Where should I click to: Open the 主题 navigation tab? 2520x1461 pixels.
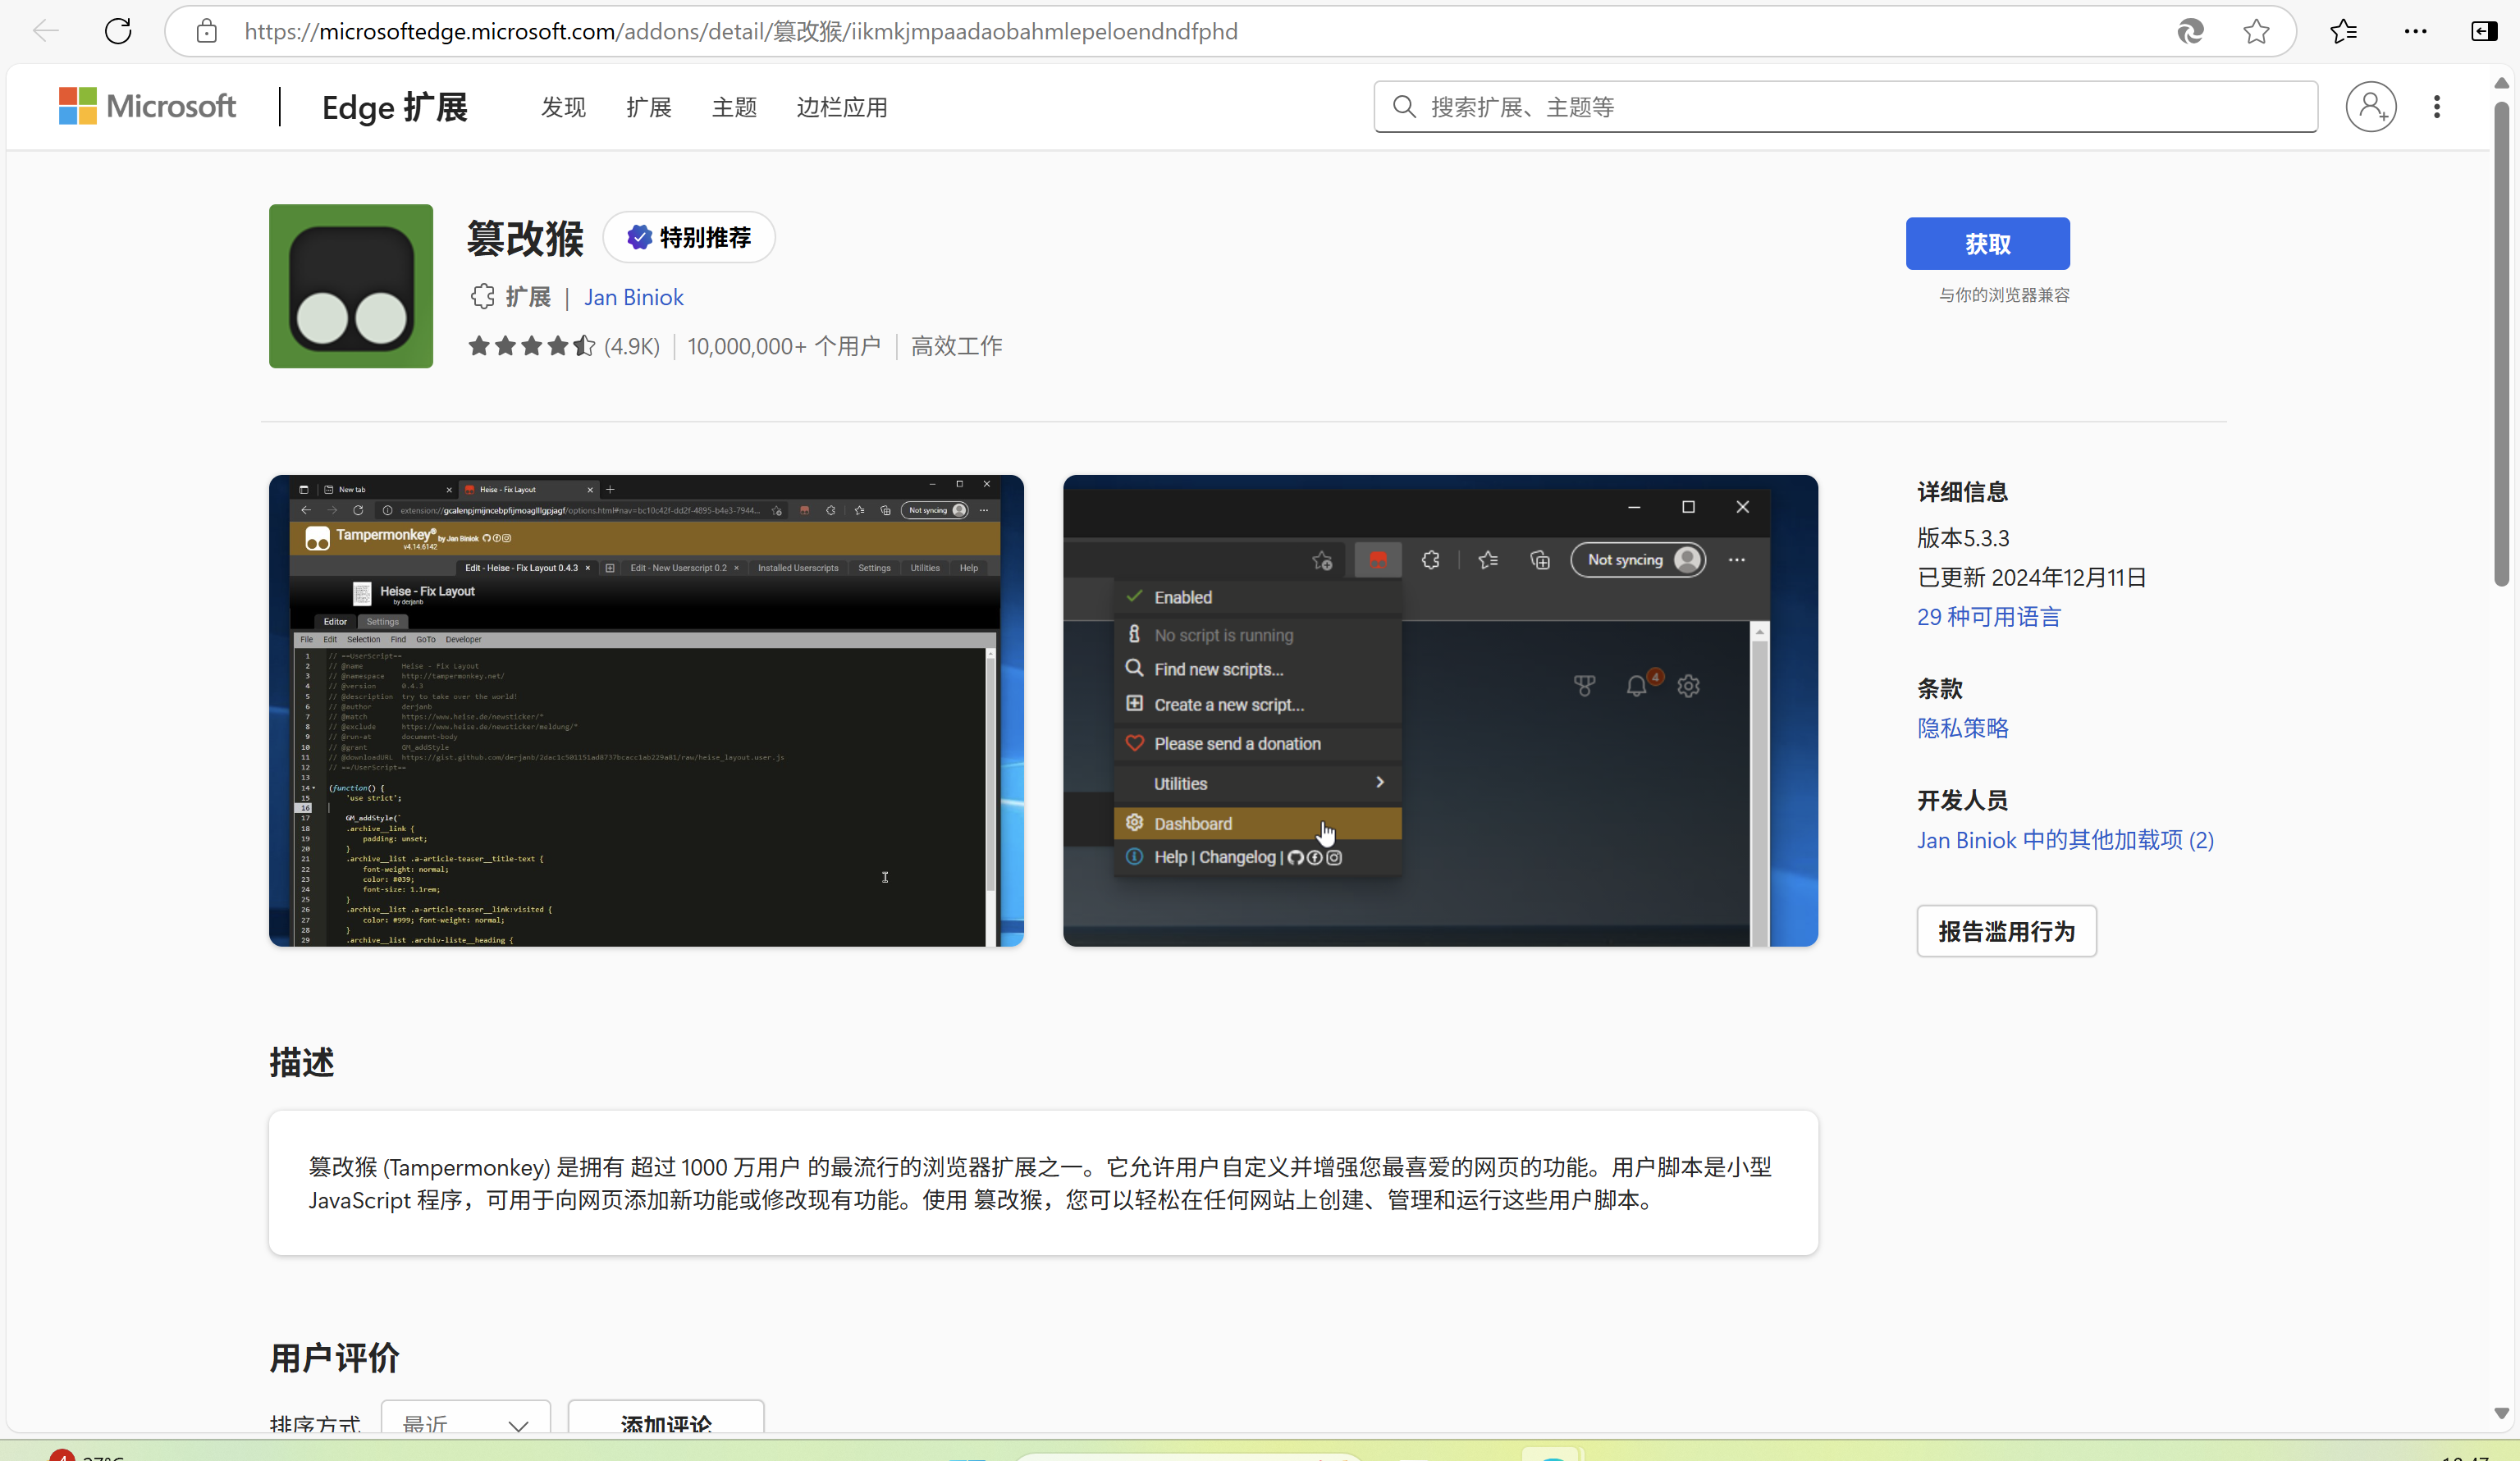pos(734,107)
